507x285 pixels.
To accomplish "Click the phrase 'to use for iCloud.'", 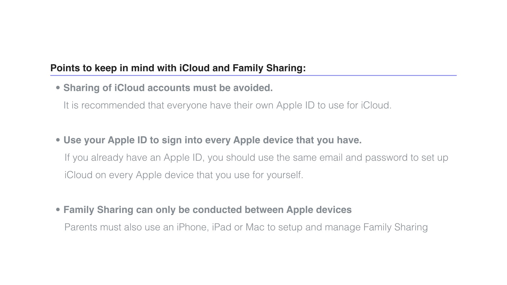I will pos(354,105).
